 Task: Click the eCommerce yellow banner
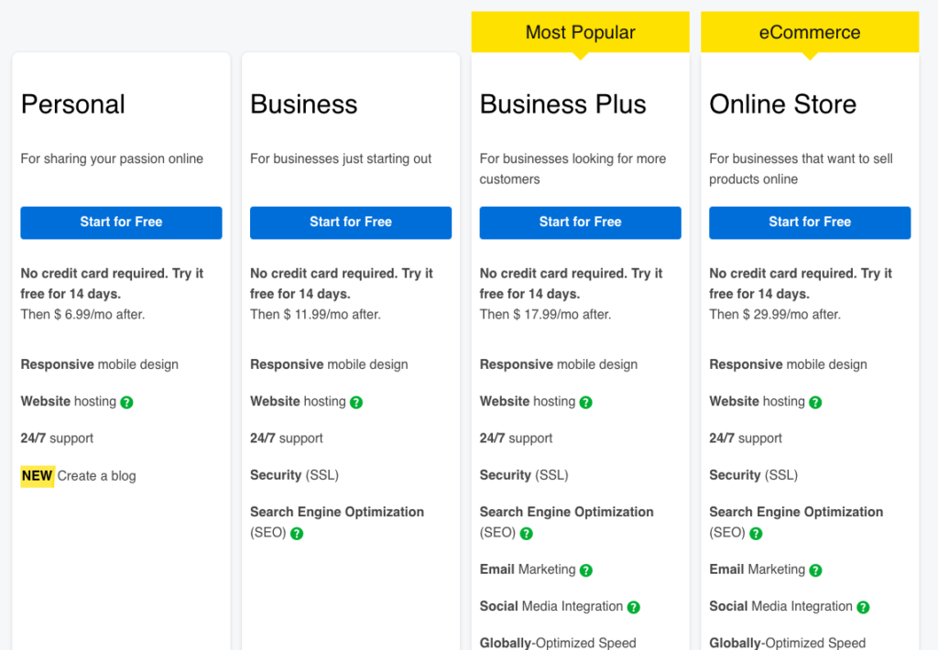[x=810, y=33]
